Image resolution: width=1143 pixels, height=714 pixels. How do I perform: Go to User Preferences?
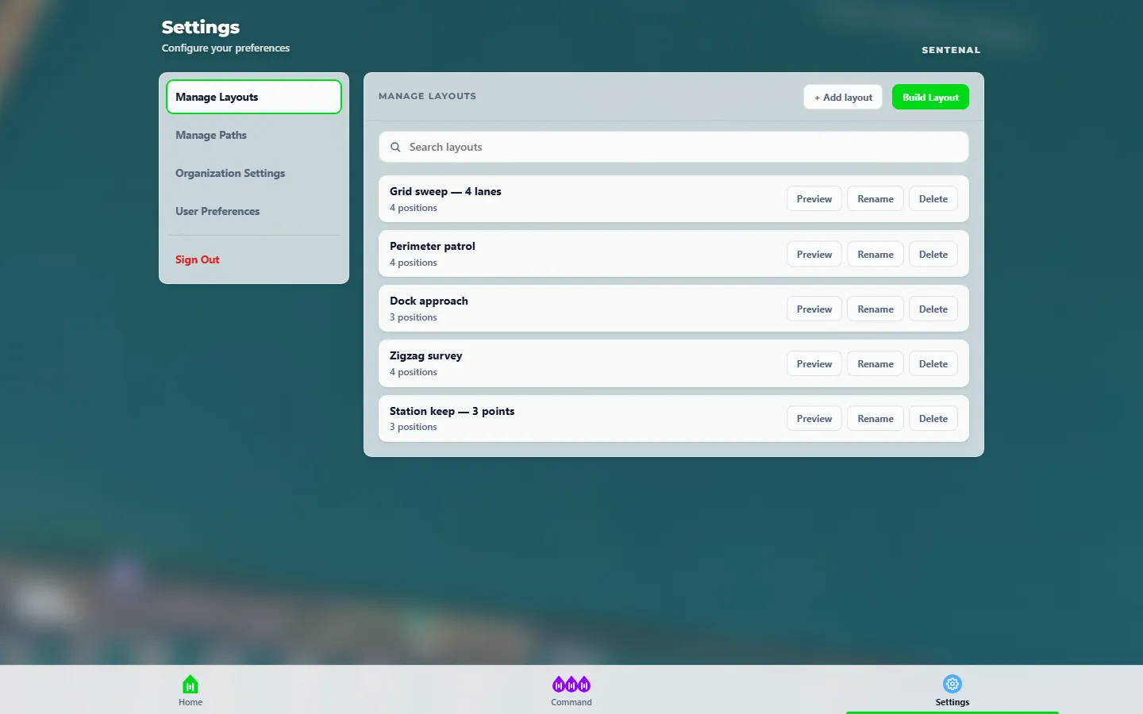[254, 211]
